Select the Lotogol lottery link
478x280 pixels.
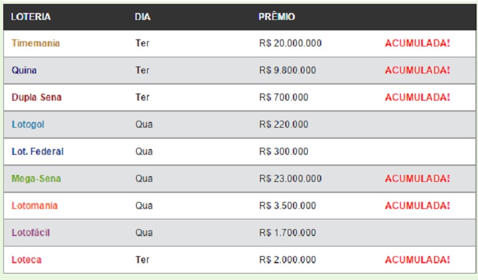[x=28, y=125]
